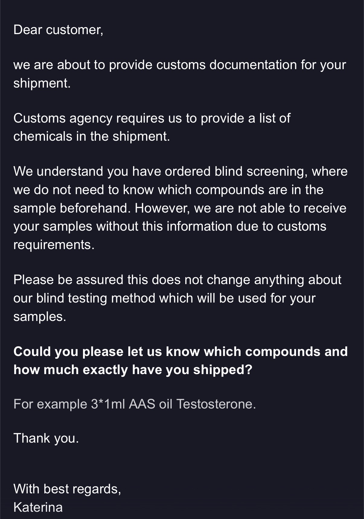Click the 'chemicals in the shipment.' line

click(x=92, y=136)
